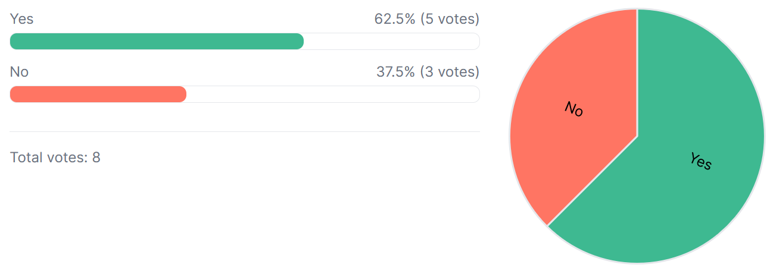The image size is (770, 280).
Task: Click the 'Yes' label inside the pie
Action: tap(701, 161)
